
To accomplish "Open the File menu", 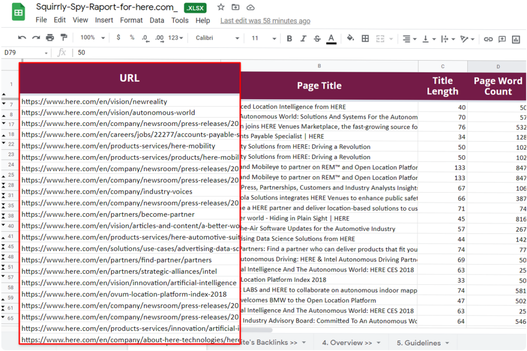I will pos(41,20).
